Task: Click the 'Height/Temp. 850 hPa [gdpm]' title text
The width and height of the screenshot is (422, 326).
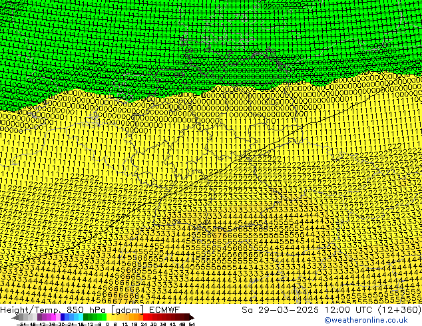Action: (73, 309)
